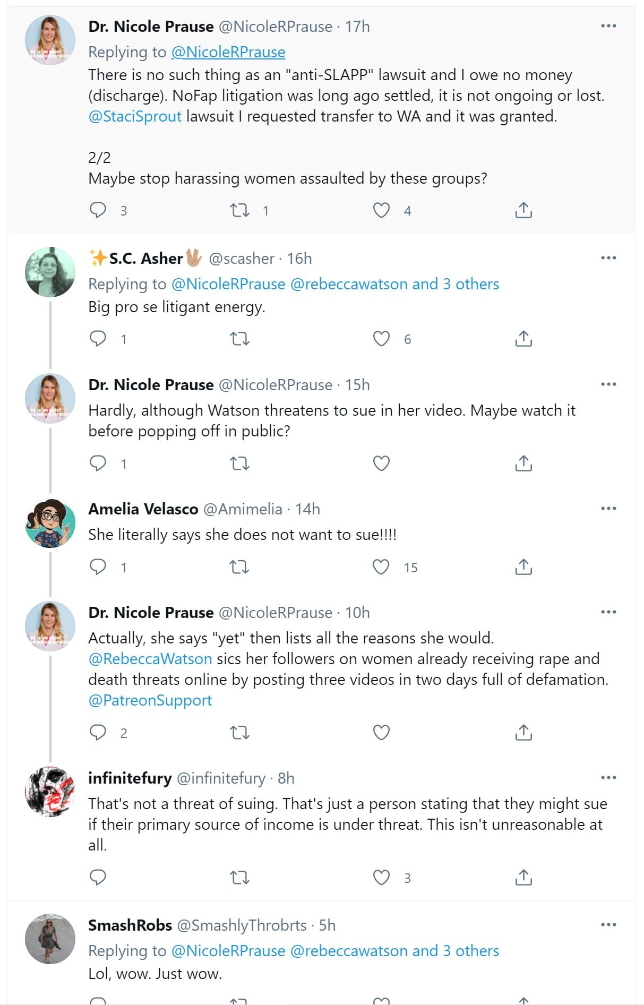Share the infinitefury tweet
Screen dimensions: 644x1005
[523, 877]
